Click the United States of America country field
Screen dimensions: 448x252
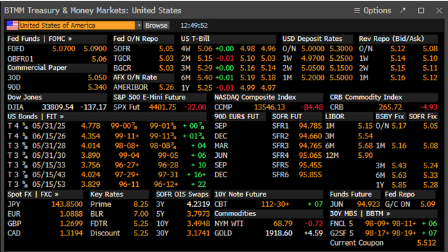click(76, 26)
